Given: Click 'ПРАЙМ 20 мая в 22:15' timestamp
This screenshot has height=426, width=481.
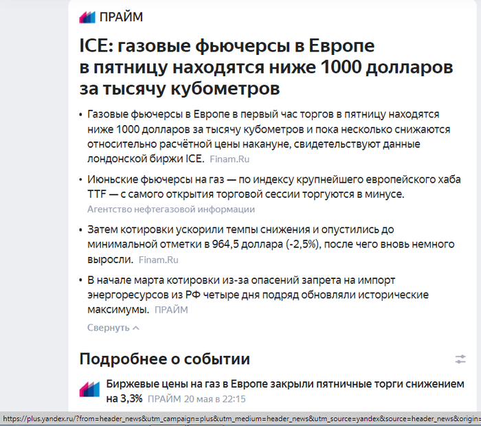Looking at the screenshot, I should pyautogui.click(x=197, y=399).
